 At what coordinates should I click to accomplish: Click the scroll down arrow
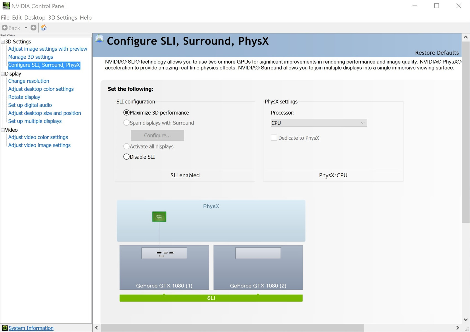466,320
